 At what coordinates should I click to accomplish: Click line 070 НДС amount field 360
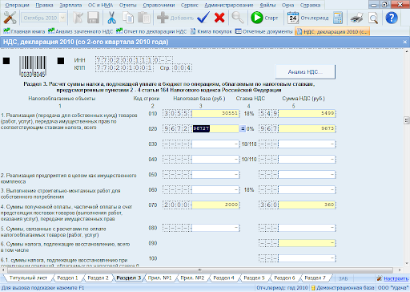[307, 205]
